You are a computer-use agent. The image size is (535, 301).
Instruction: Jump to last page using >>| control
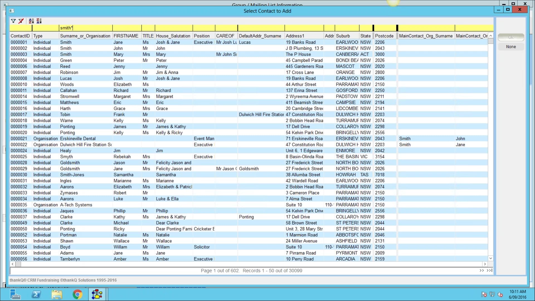point(489,270)
